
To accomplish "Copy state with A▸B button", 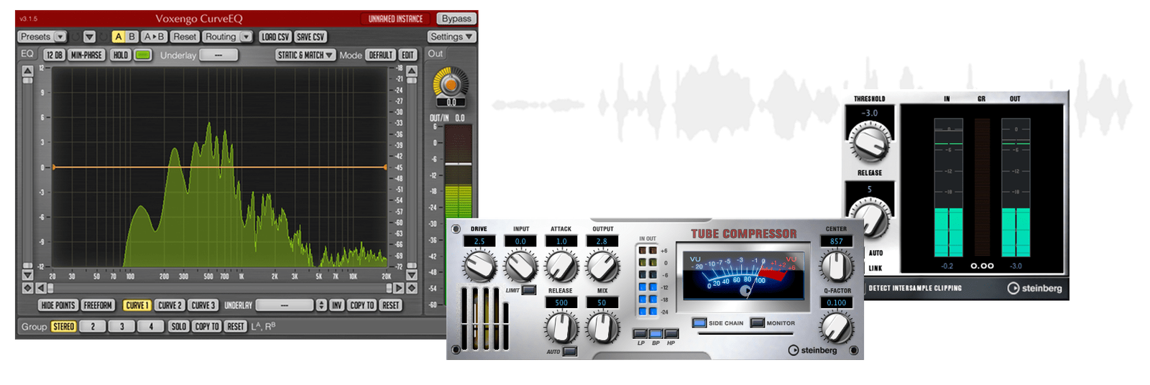I will (155, 37).
